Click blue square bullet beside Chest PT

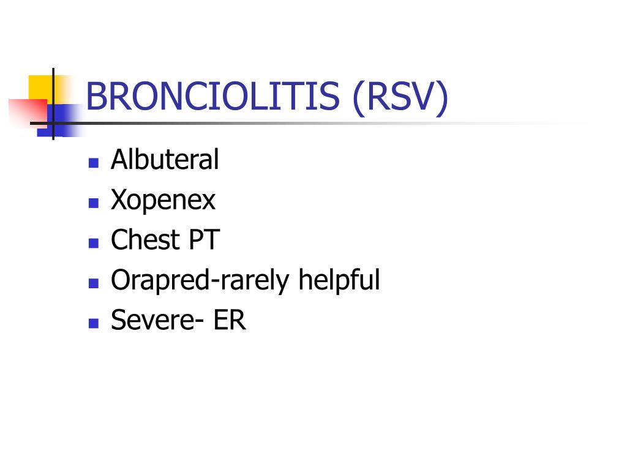pyautogui.click(x=94, y=244)
